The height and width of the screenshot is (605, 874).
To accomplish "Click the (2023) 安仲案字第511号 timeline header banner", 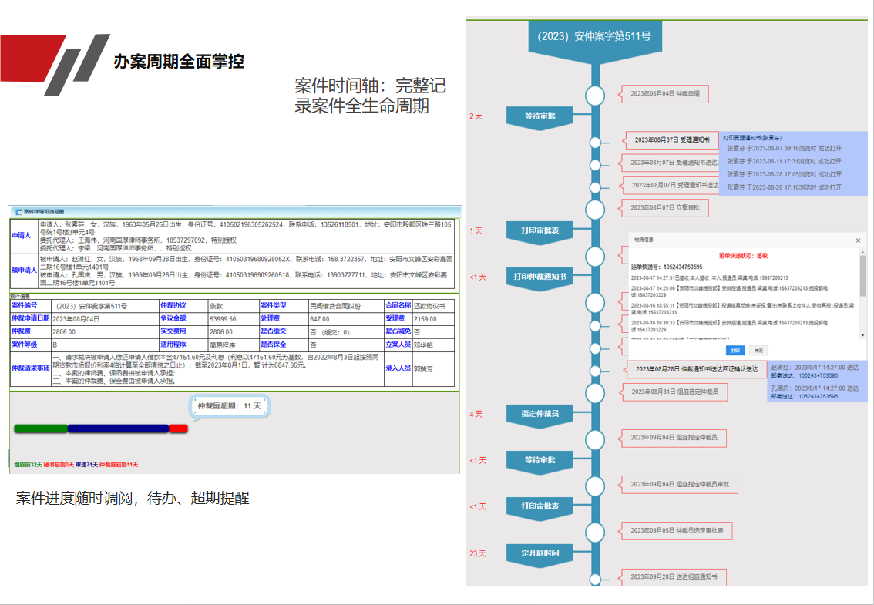I will click(x=595, y=39).
